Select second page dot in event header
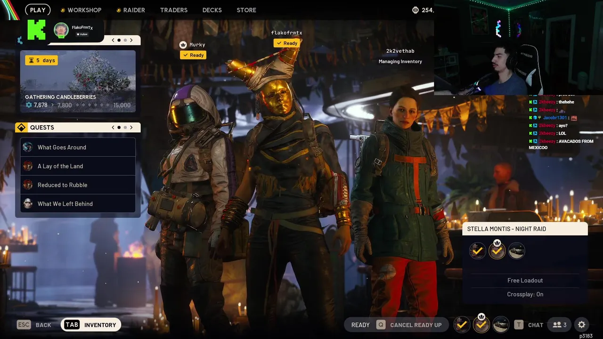Viewport: 603px width, 339px height. coord(125,40)
